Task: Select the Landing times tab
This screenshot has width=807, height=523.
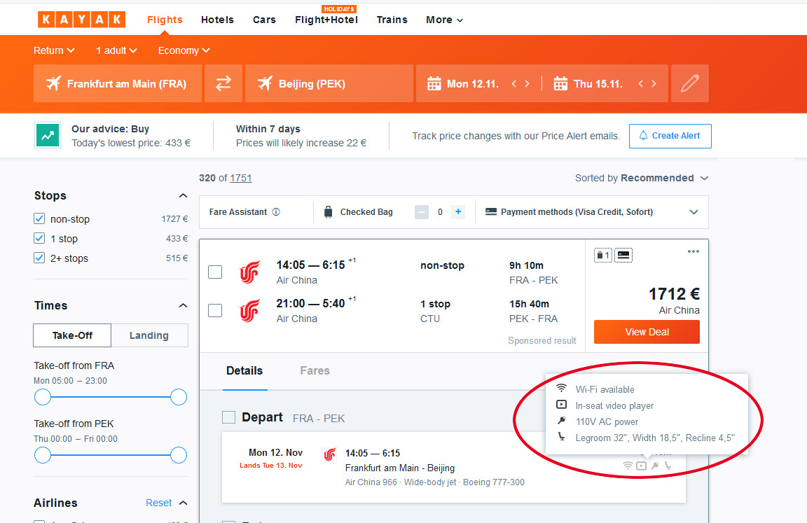Action: coord(149,335)
